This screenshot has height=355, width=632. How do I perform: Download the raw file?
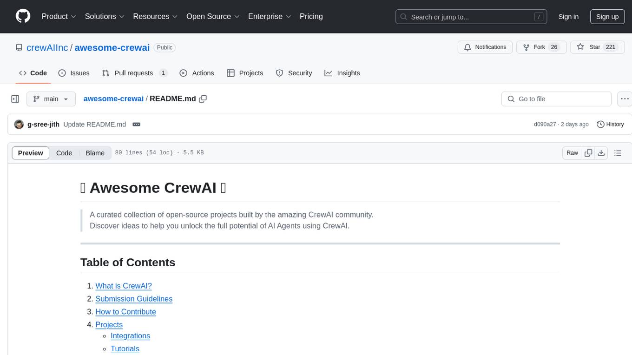[601, 153]
